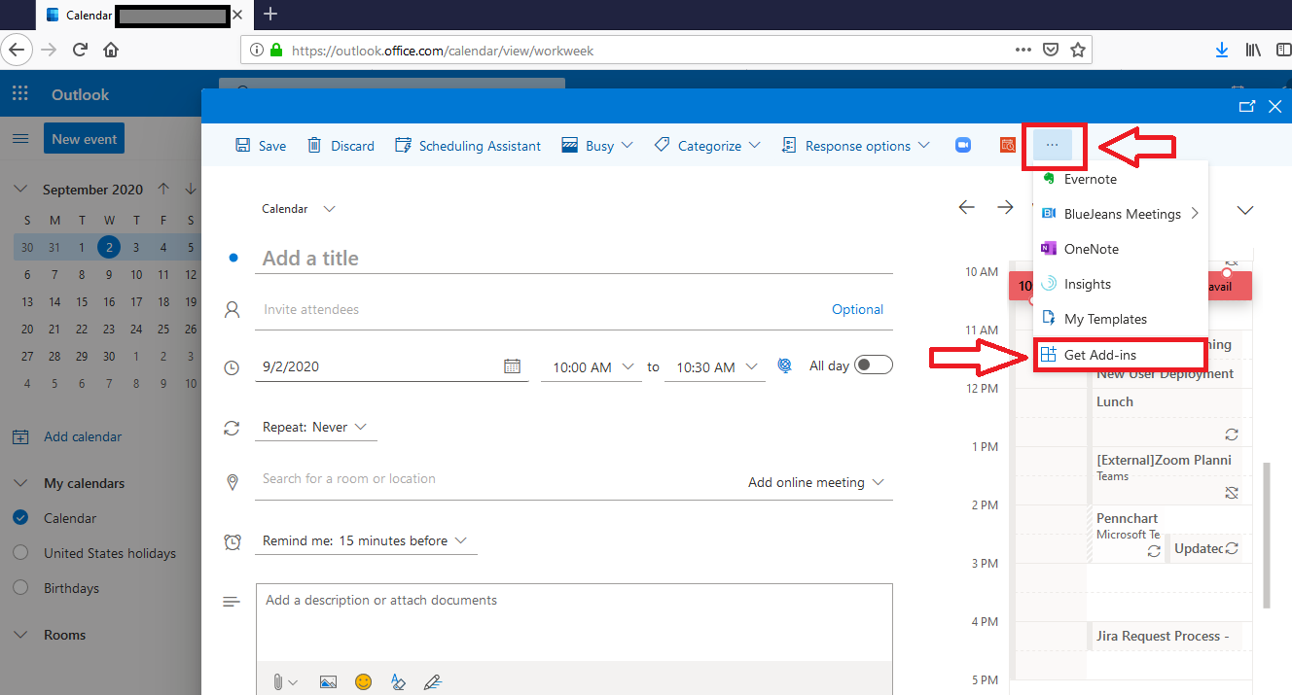Click the New event button

(x=84, y=138)
